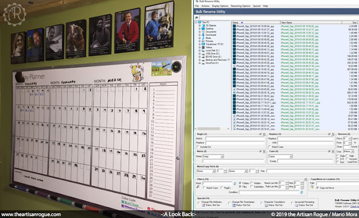Expand the Desktop tree node
This screenshot has height=218, width=359.
200,29
